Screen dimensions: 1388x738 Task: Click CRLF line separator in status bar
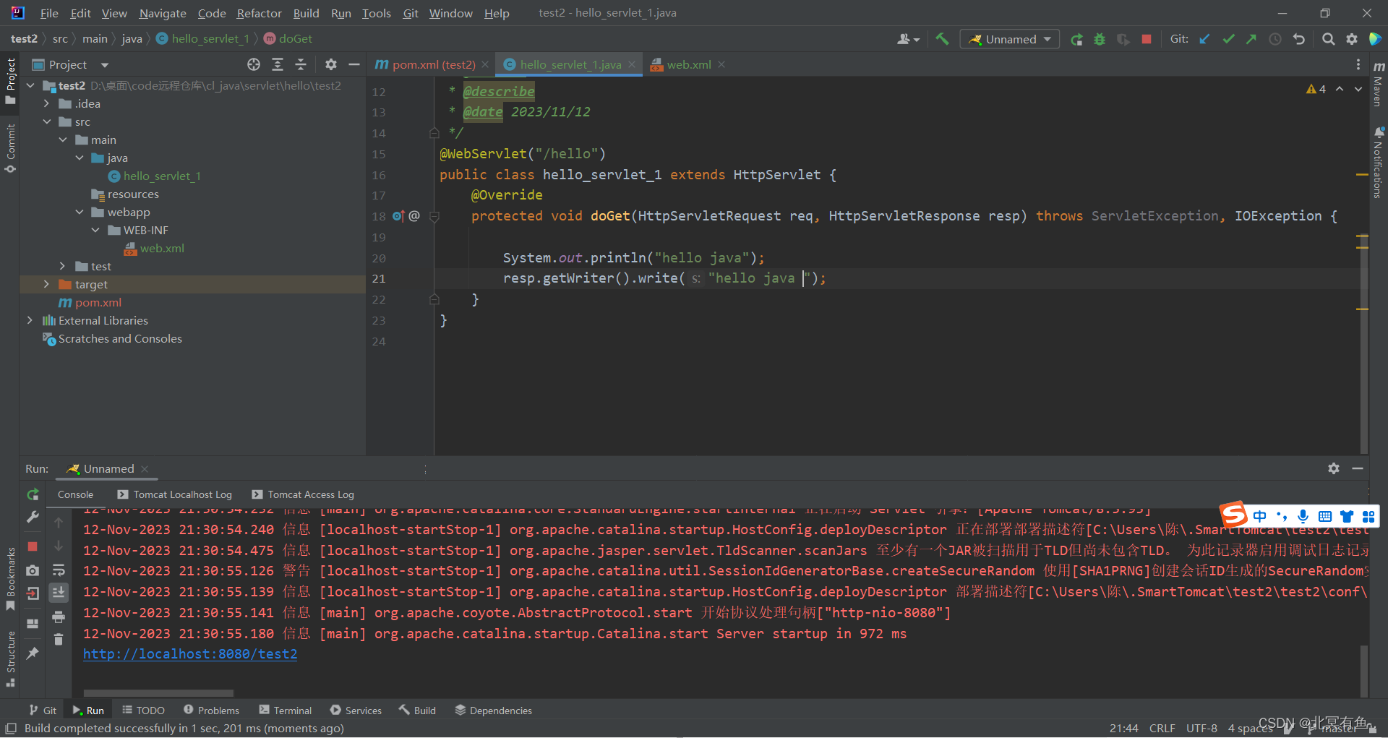pyautogui.click(x=1162, y=728)
